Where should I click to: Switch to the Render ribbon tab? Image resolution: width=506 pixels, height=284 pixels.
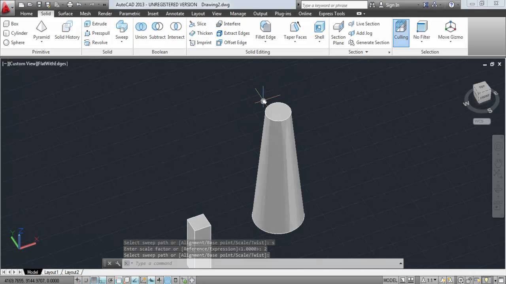(x=105, y=13)
